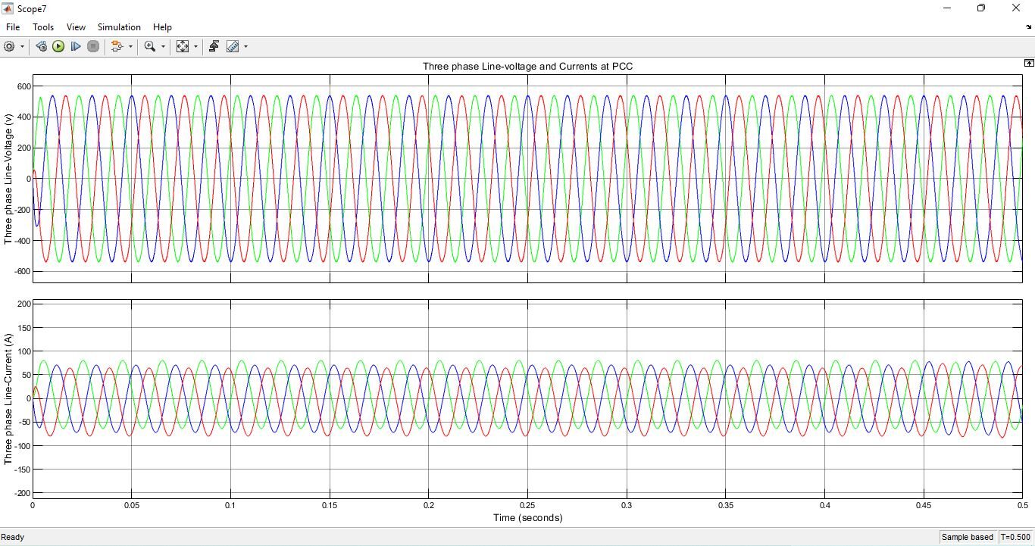Open the Zoom tool dropdown arrow
This screenshot has height=546, width=1035.
pyautogui.click(x=163, y=46)
